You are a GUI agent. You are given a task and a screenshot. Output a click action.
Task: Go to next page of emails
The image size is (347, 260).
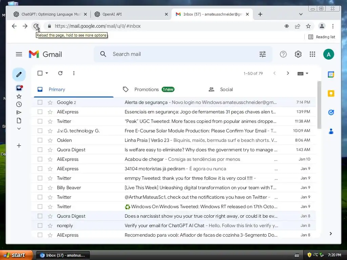288,73
